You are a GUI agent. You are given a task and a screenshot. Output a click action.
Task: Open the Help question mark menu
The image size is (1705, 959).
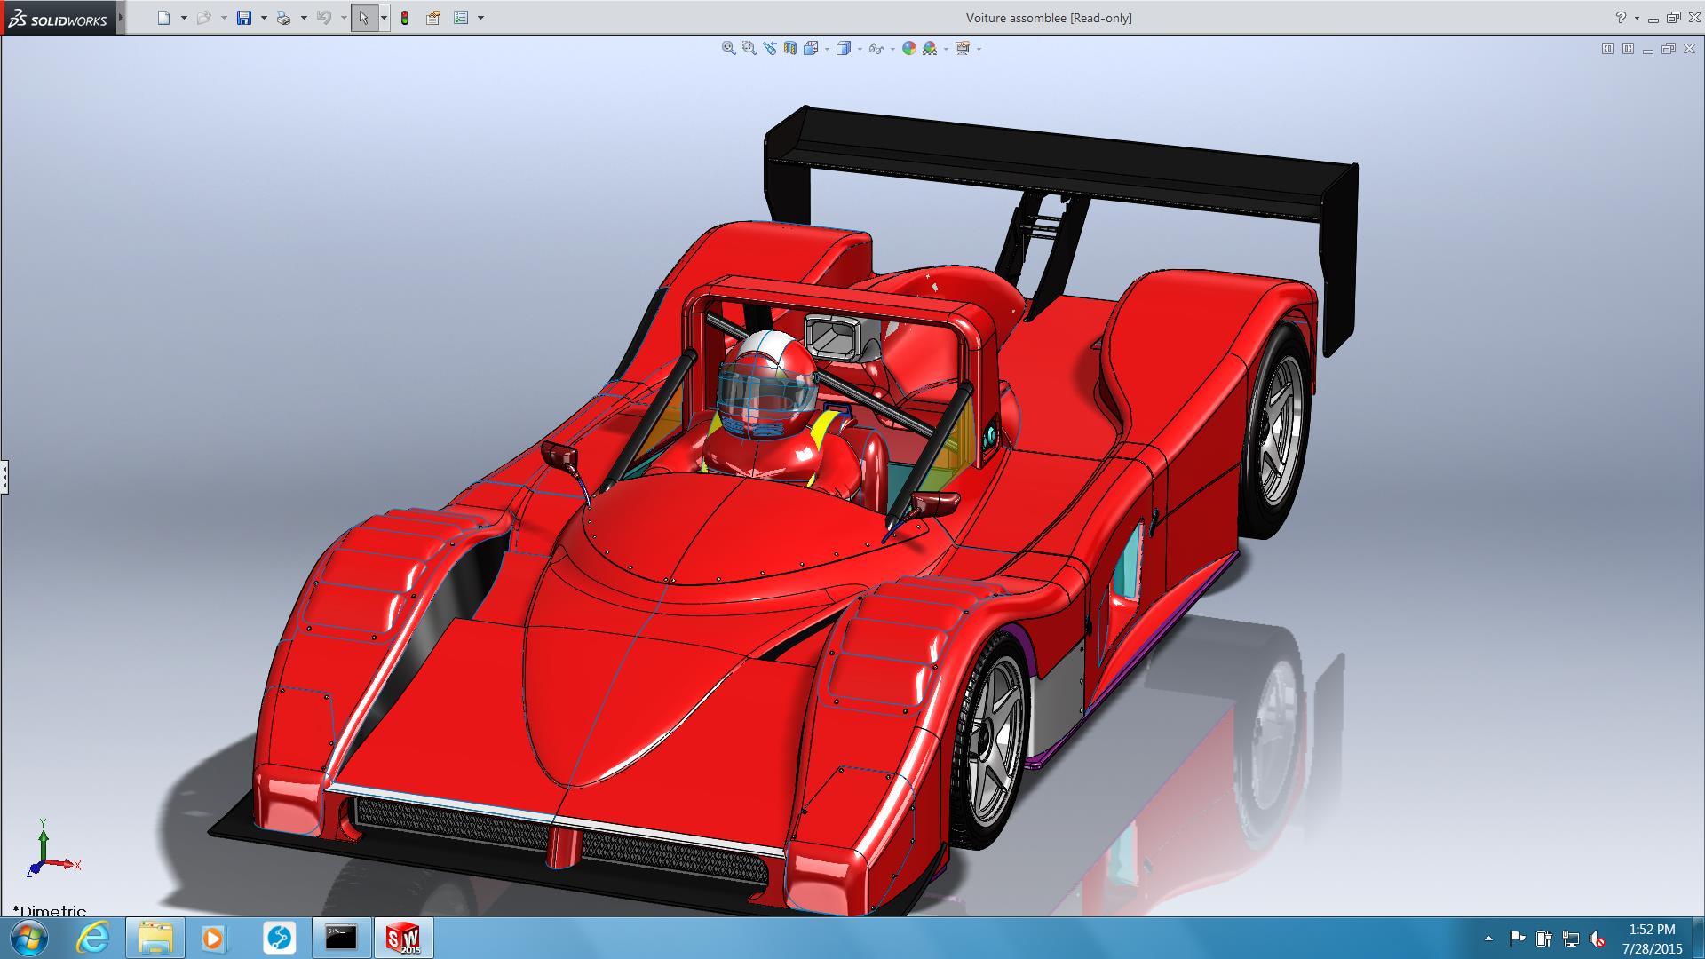1621,18
